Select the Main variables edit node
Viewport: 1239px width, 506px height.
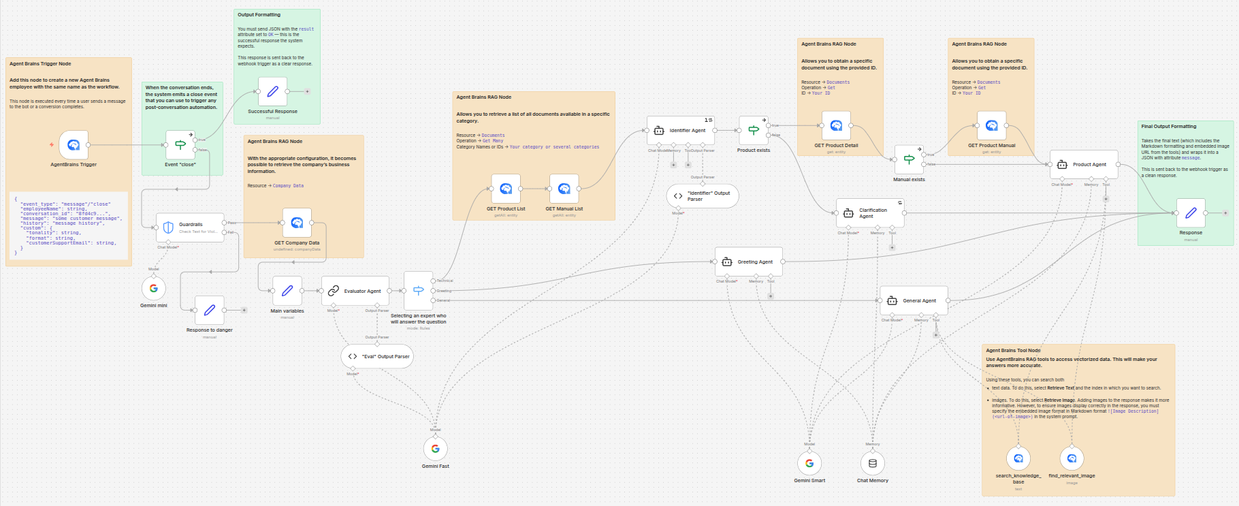[287, 291]
